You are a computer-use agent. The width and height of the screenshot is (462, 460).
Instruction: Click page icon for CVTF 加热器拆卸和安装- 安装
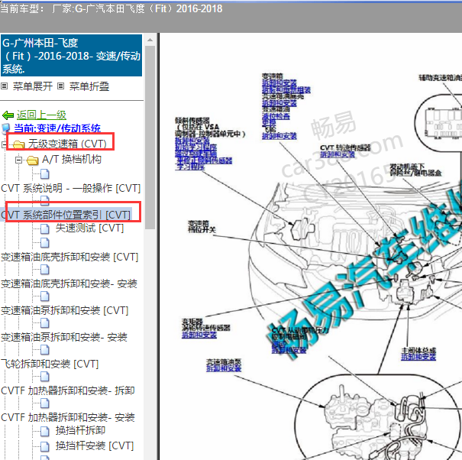tap(45, 403)
